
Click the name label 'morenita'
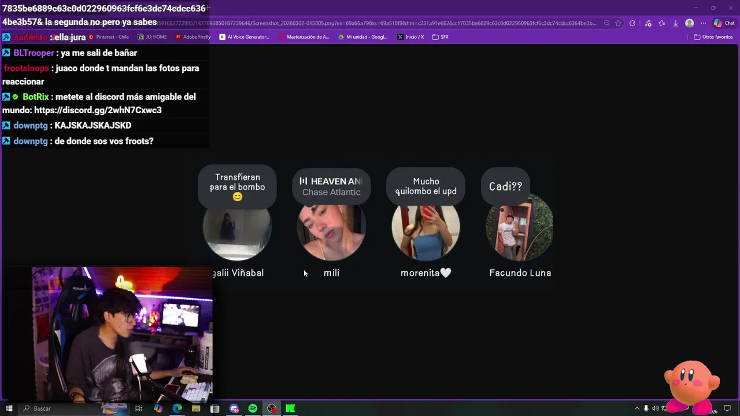[x=425, y=273]
